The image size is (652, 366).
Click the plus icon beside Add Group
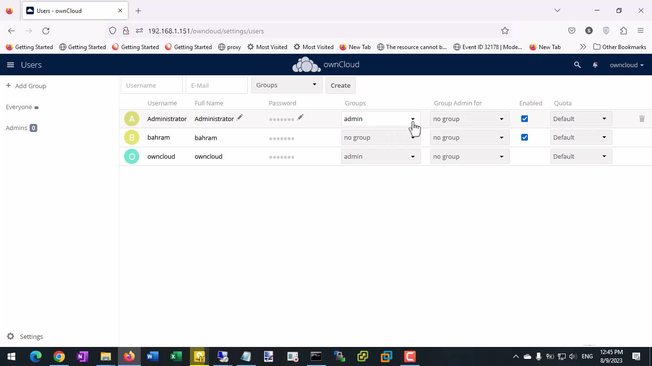coord(8,86)
